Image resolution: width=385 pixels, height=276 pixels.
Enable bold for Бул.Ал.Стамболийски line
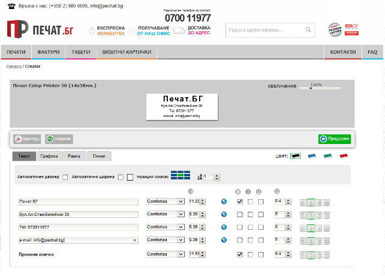239,215
